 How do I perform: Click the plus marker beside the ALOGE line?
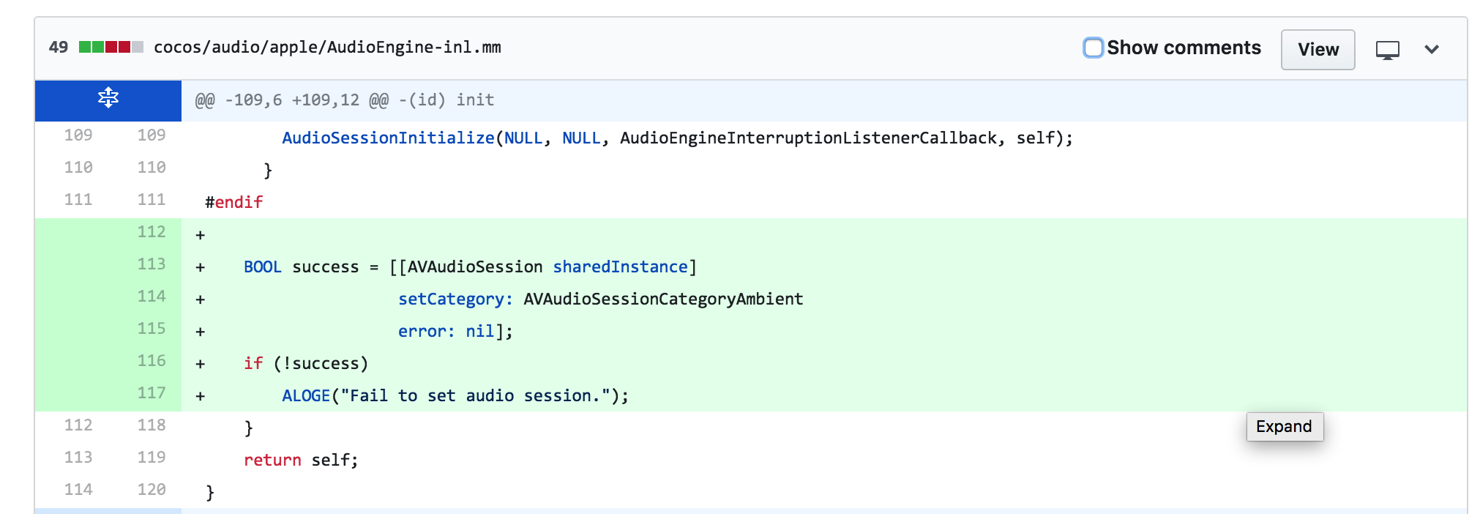[200, 397]
